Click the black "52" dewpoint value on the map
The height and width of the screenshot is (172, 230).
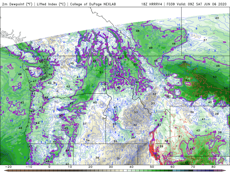pyautogui.click(x=197, y=96)
